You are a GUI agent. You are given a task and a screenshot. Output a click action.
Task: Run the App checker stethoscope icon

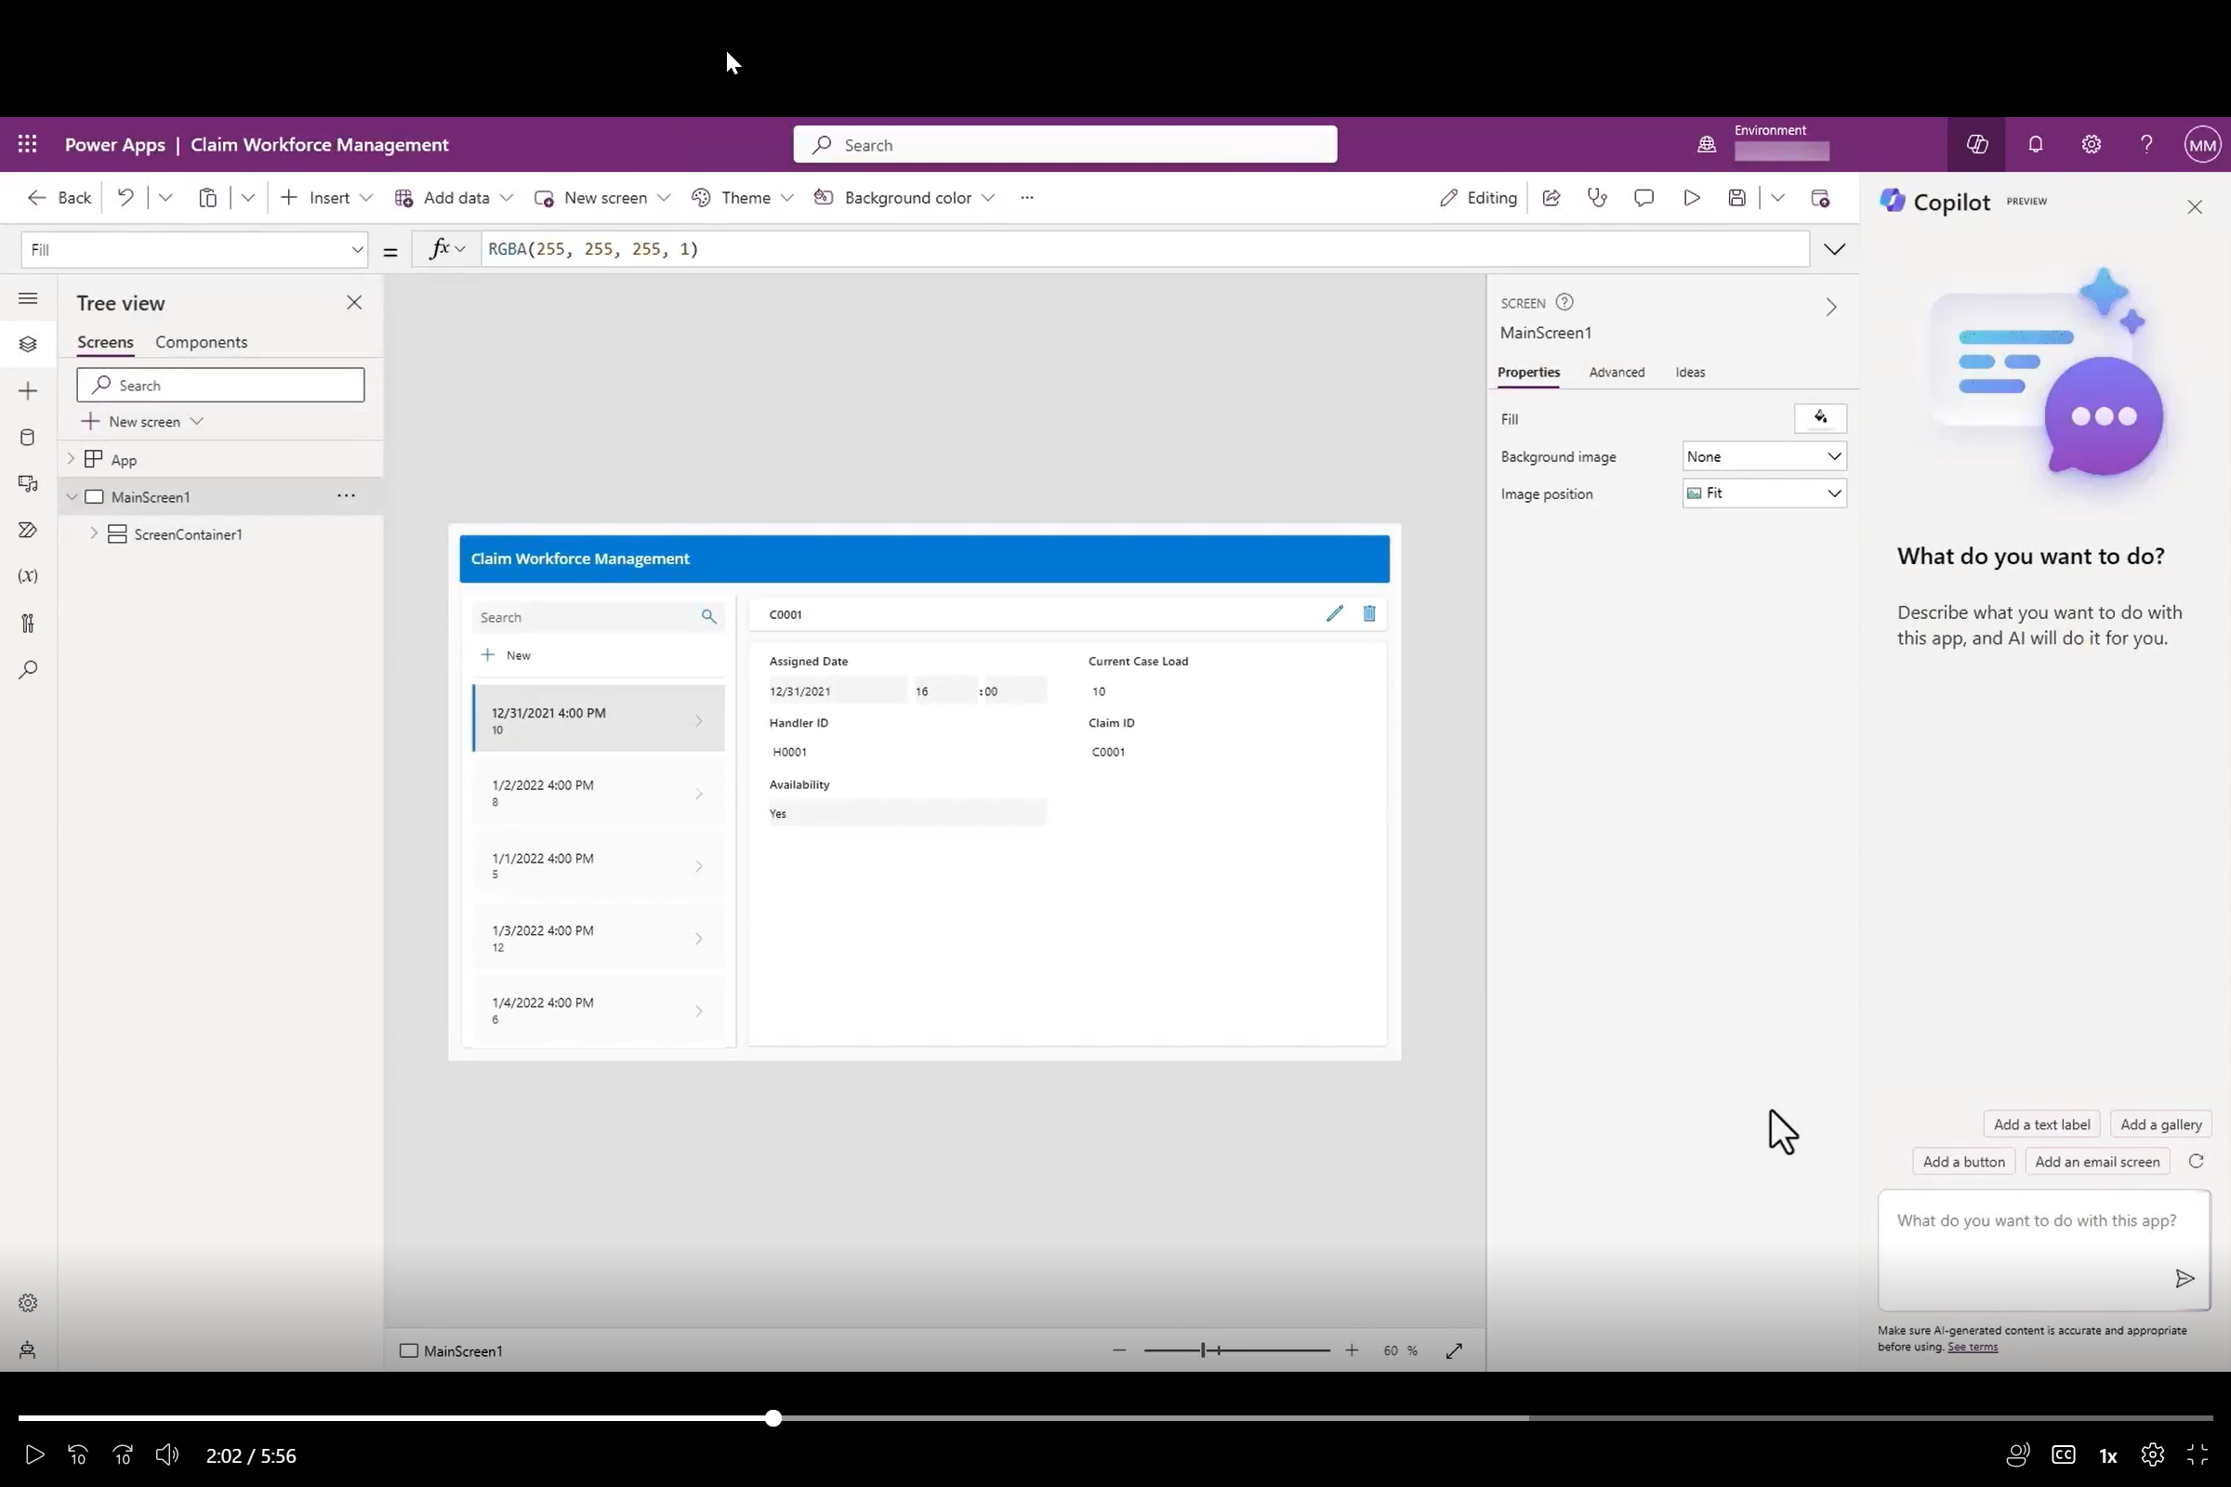click(x=1597, y=197)
